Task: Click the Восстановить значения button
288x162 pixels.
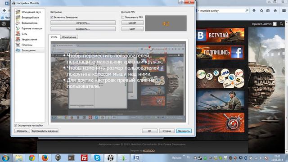Action: coord(45,131)
